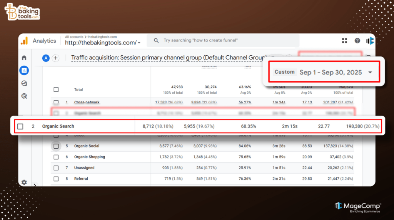Open the Advertising icon in sidebar
394x220 pixels.
[x=24, y=96]
